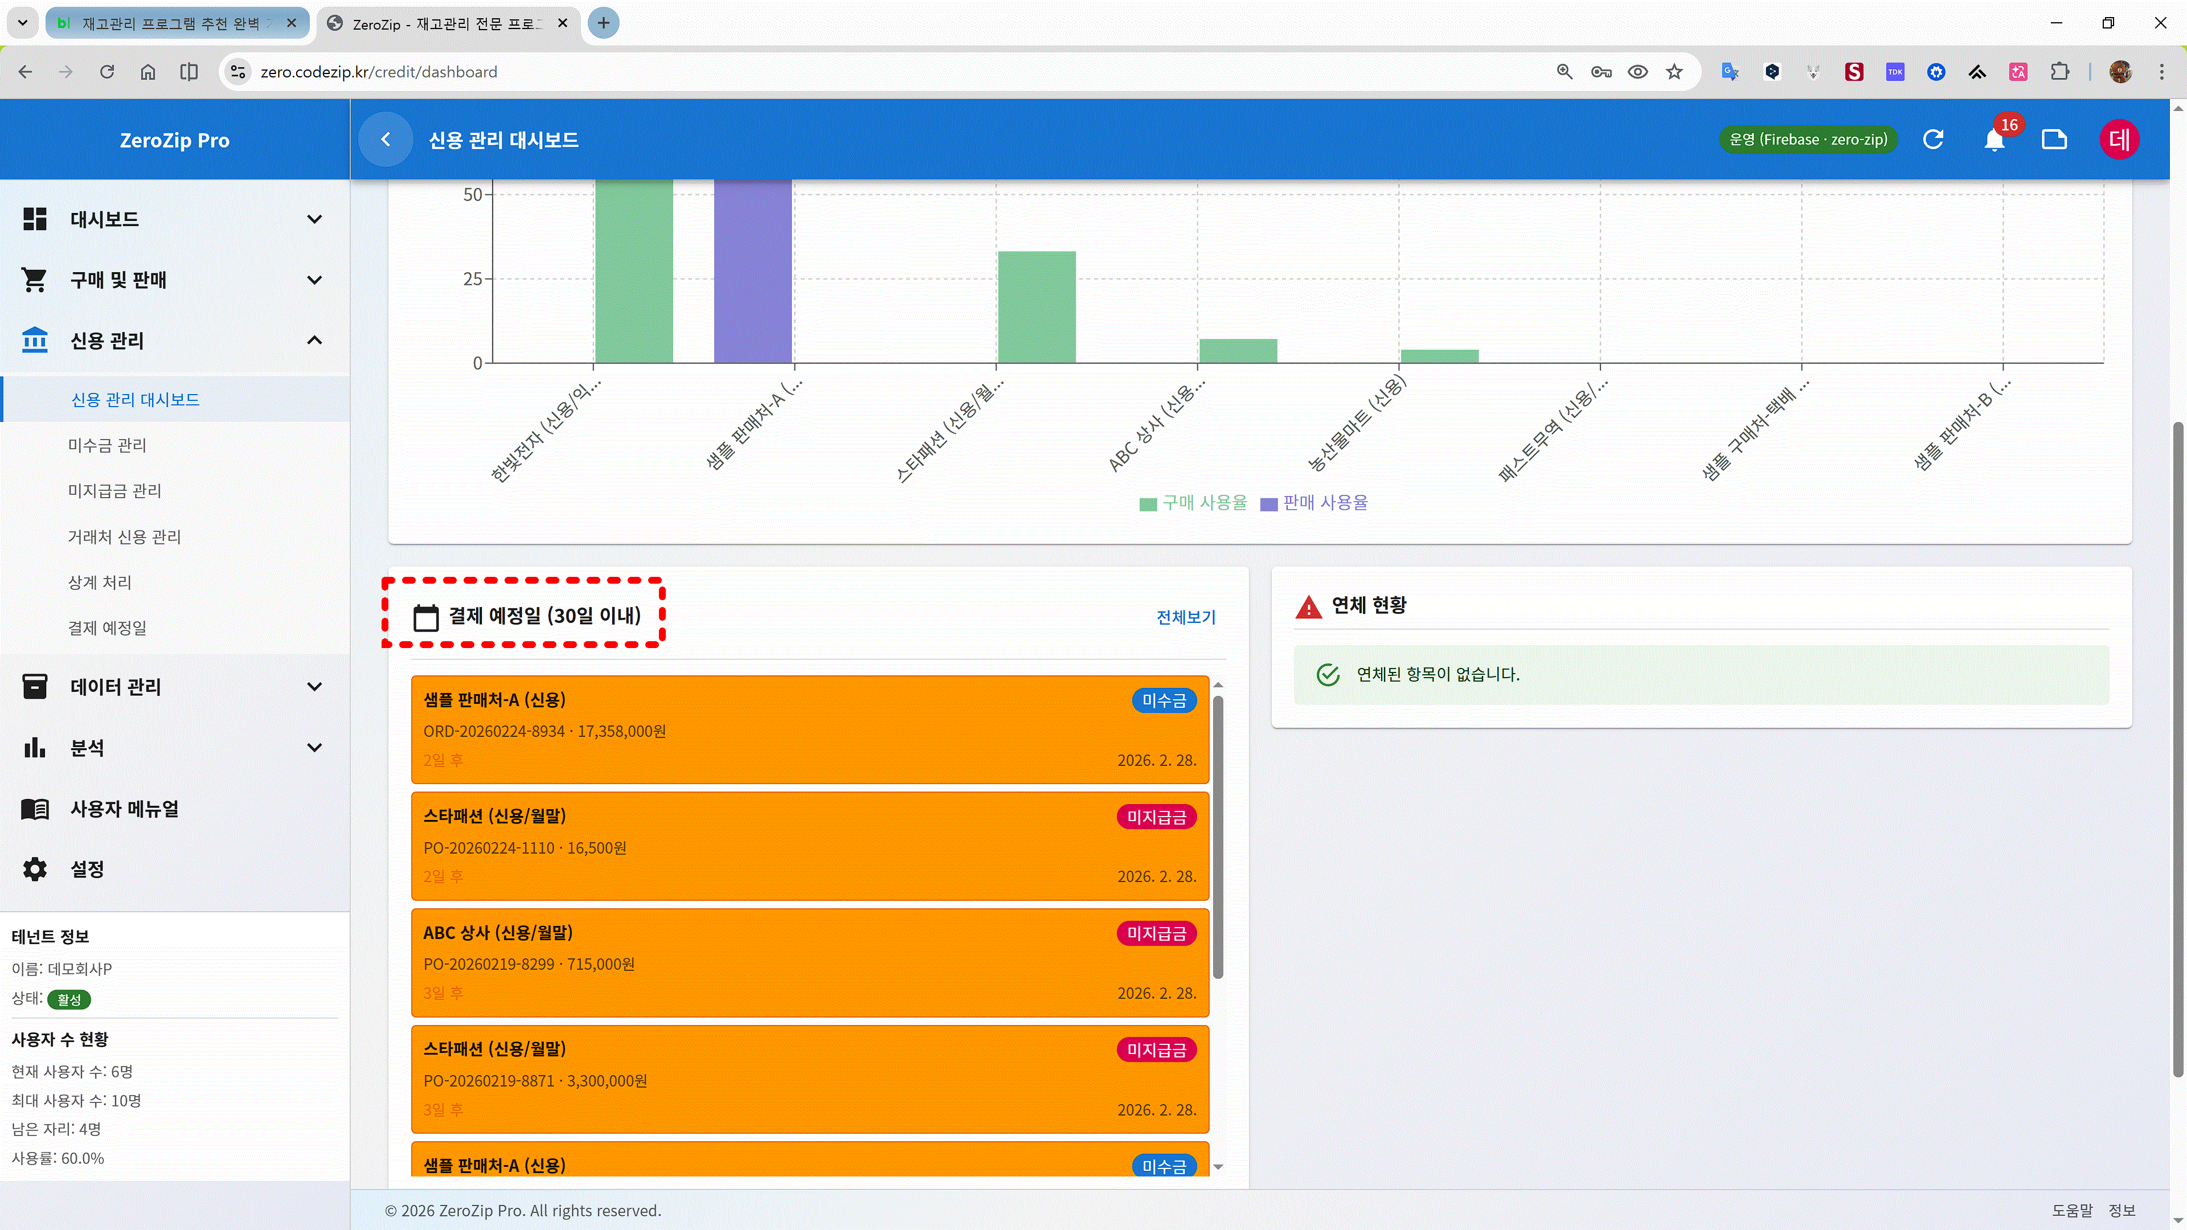Click the payment list scrollbar down arrow
Viewport: 2187px width, 1230px height.
tap(1218, 1167)
